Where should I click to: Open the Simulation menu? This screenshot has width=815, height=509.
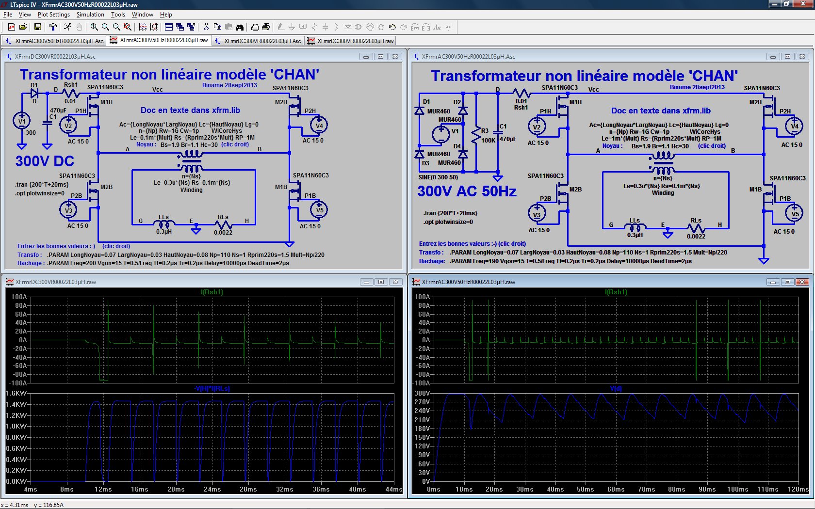pos(90,15)
